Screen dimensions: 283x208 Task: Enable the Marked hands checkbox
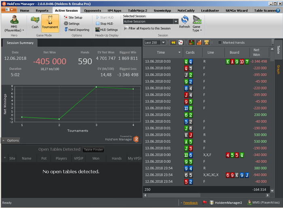220,42
